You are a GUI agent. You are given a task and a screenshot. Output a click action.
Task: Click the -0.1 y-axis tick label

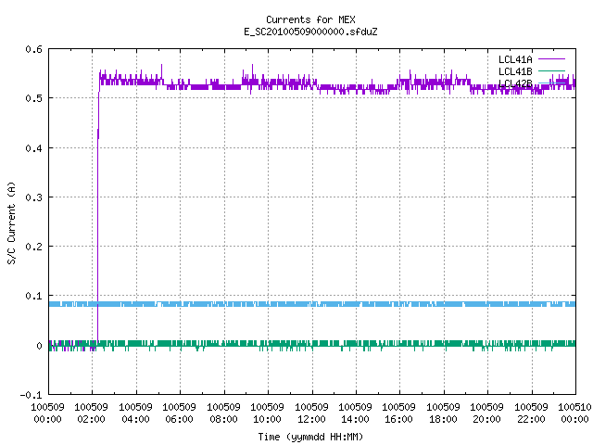point(31,395)
